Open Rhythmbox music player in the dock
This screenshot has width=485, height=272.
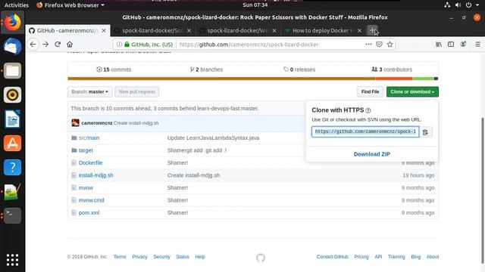click(12, 94)
